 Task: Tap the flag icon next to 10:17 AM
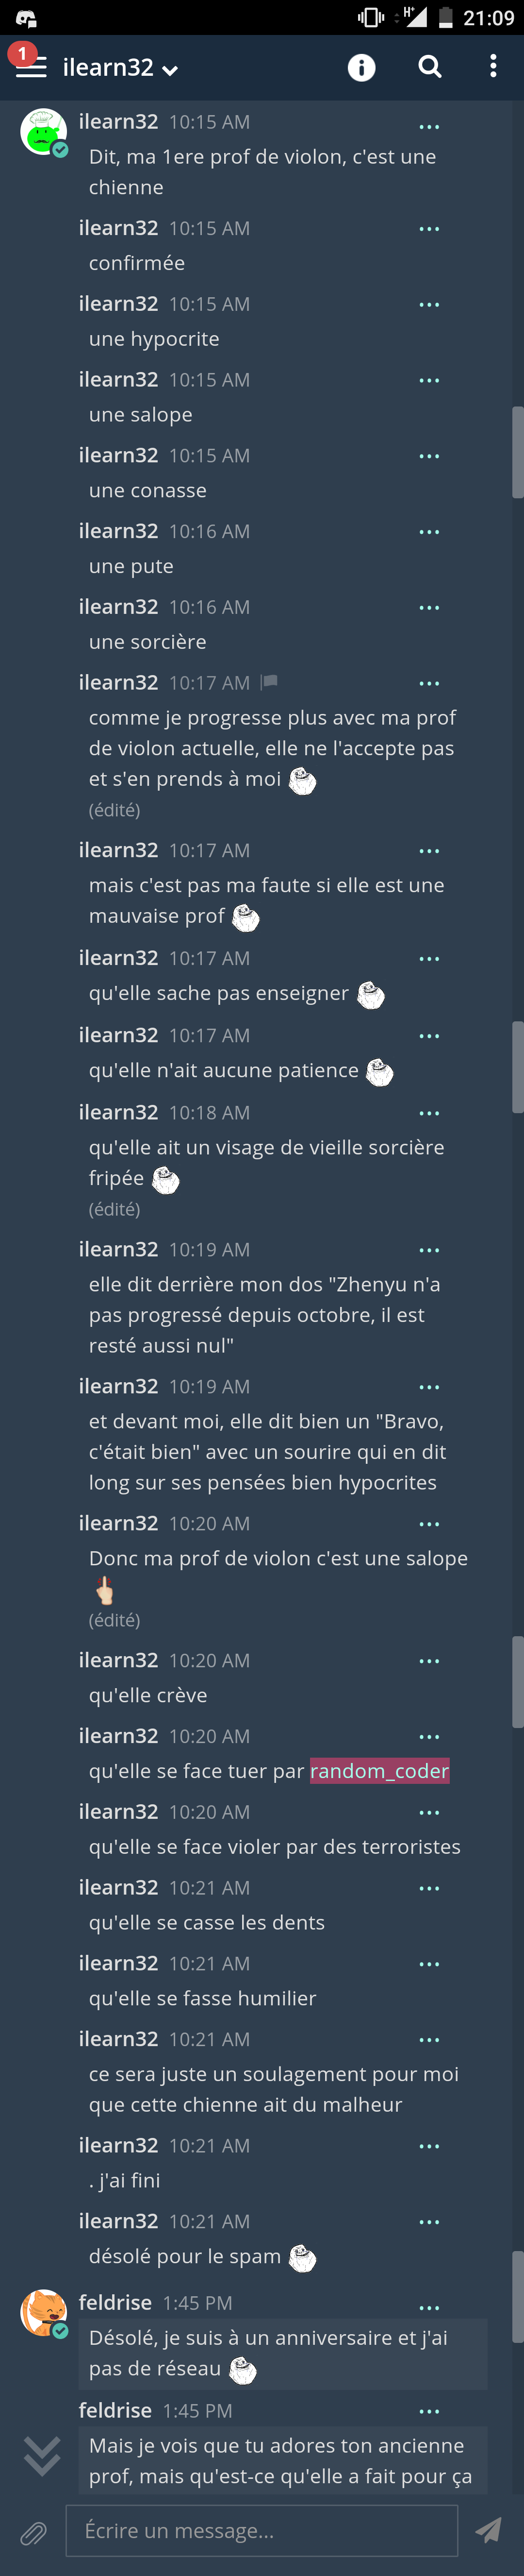tap(268, 682)
